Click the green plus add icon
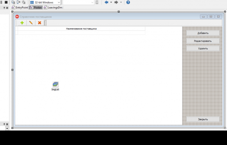 tap(22, 23)
